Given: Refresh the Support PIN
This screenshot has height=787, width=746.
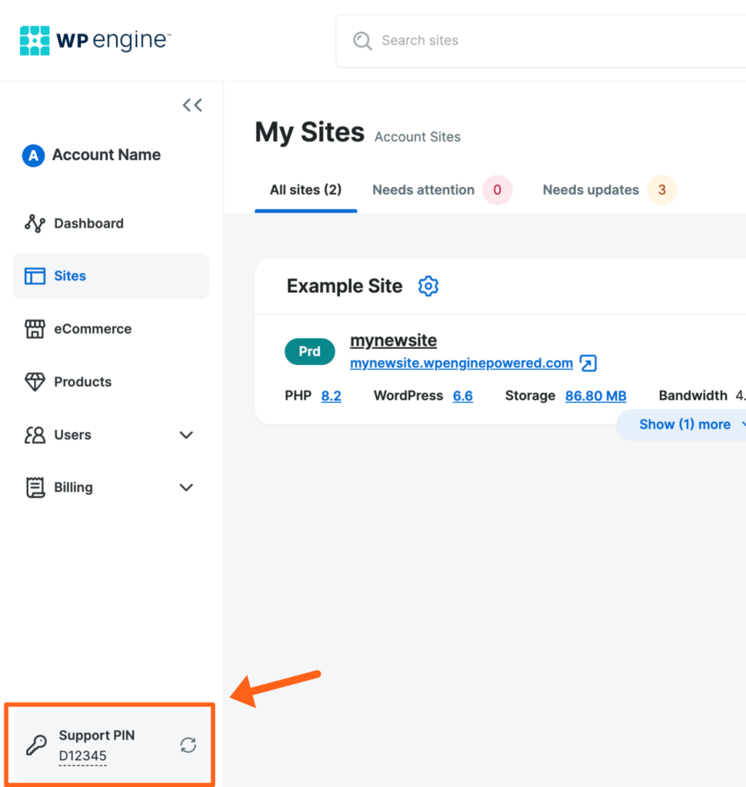Looking at the screenshot, I should [x=188, y=745].
